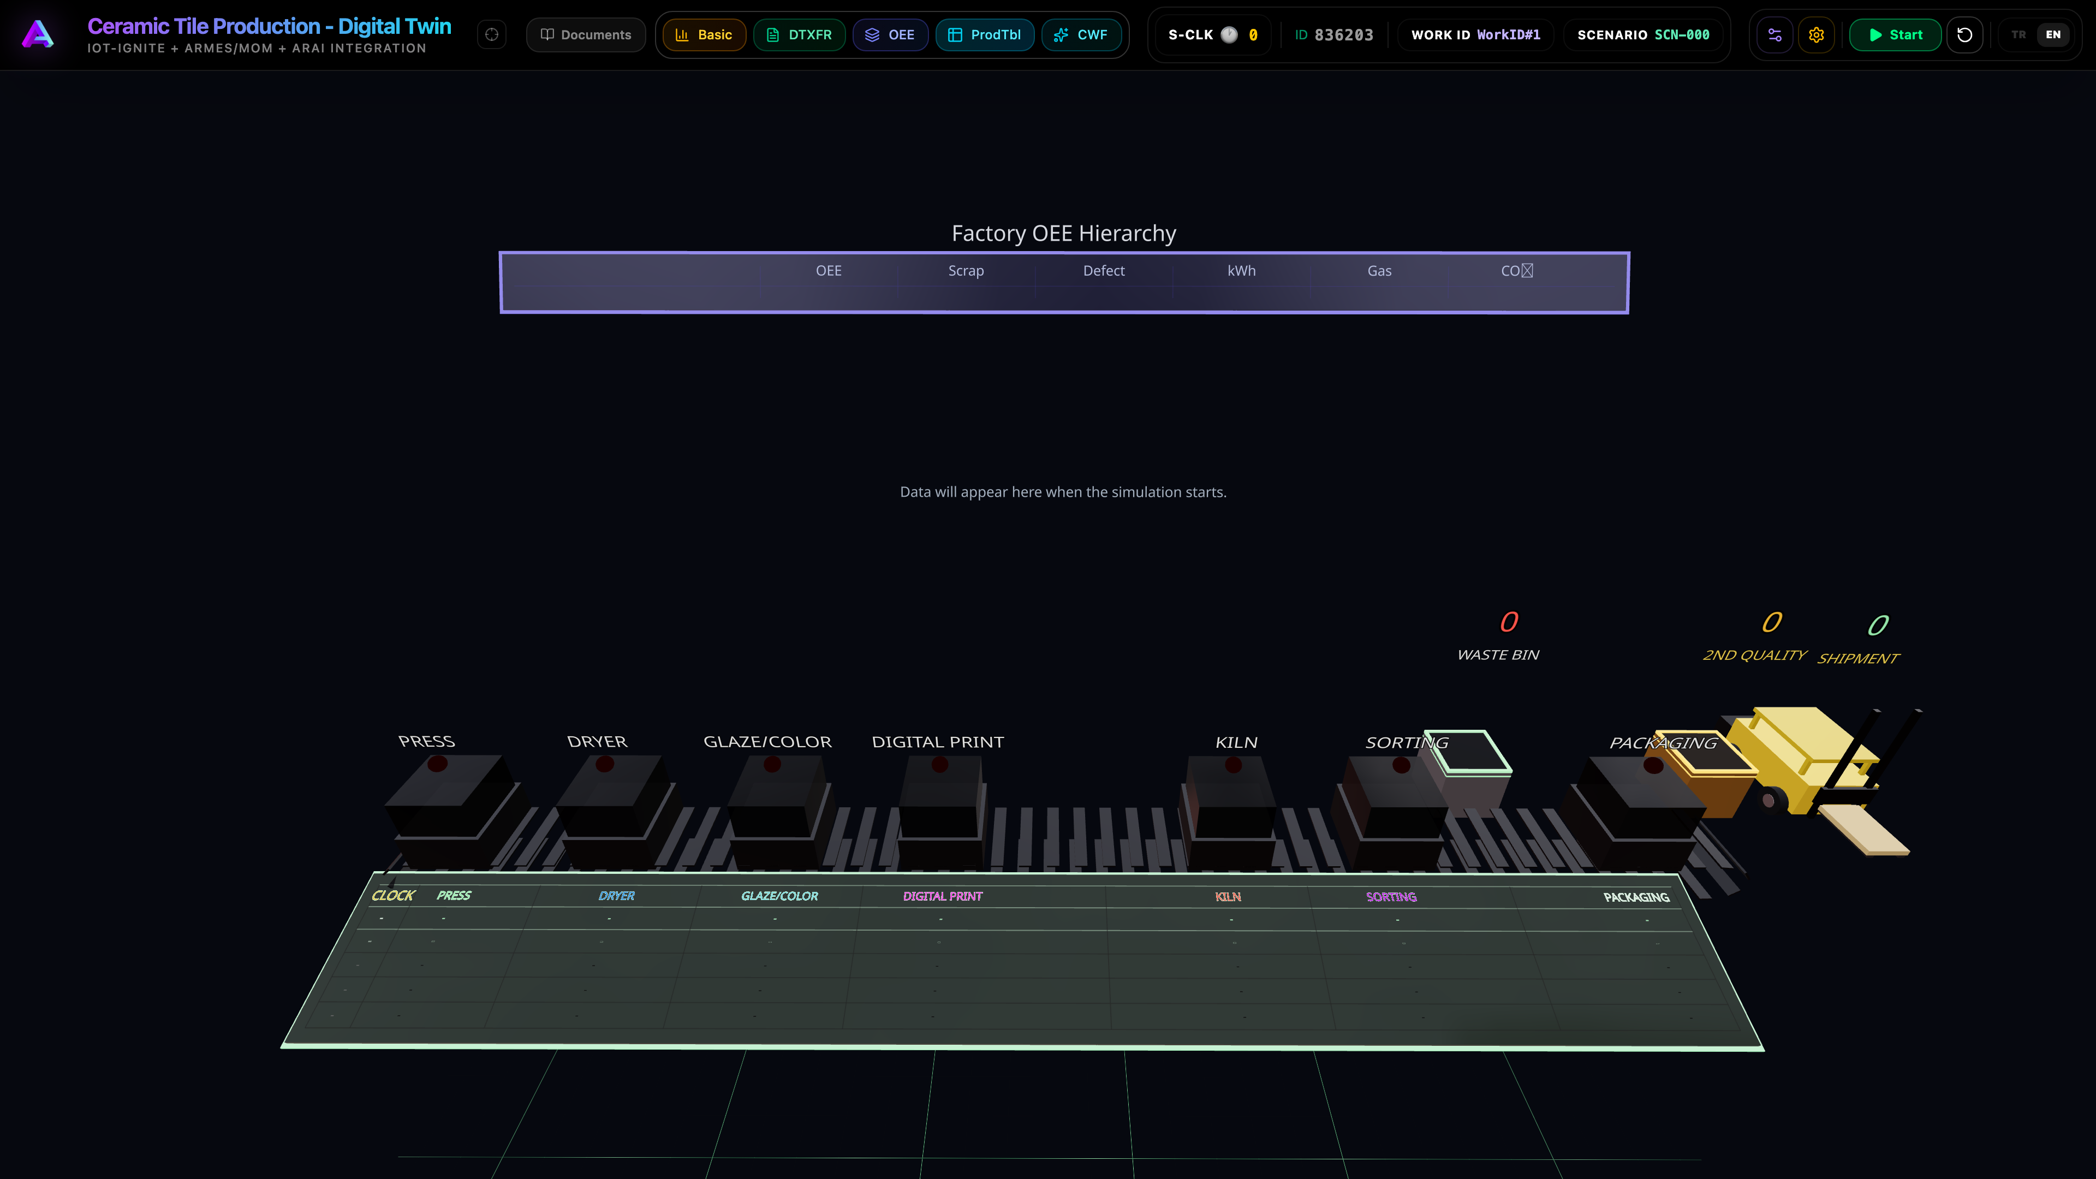Open the CWF tab
The height and width of the screenshot is (1179, 2096).
[1081, 35]
